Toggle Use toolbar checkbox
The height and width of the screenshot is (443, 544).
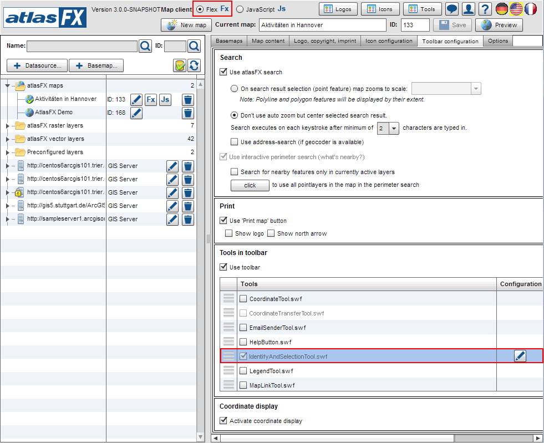coord(223,267)
